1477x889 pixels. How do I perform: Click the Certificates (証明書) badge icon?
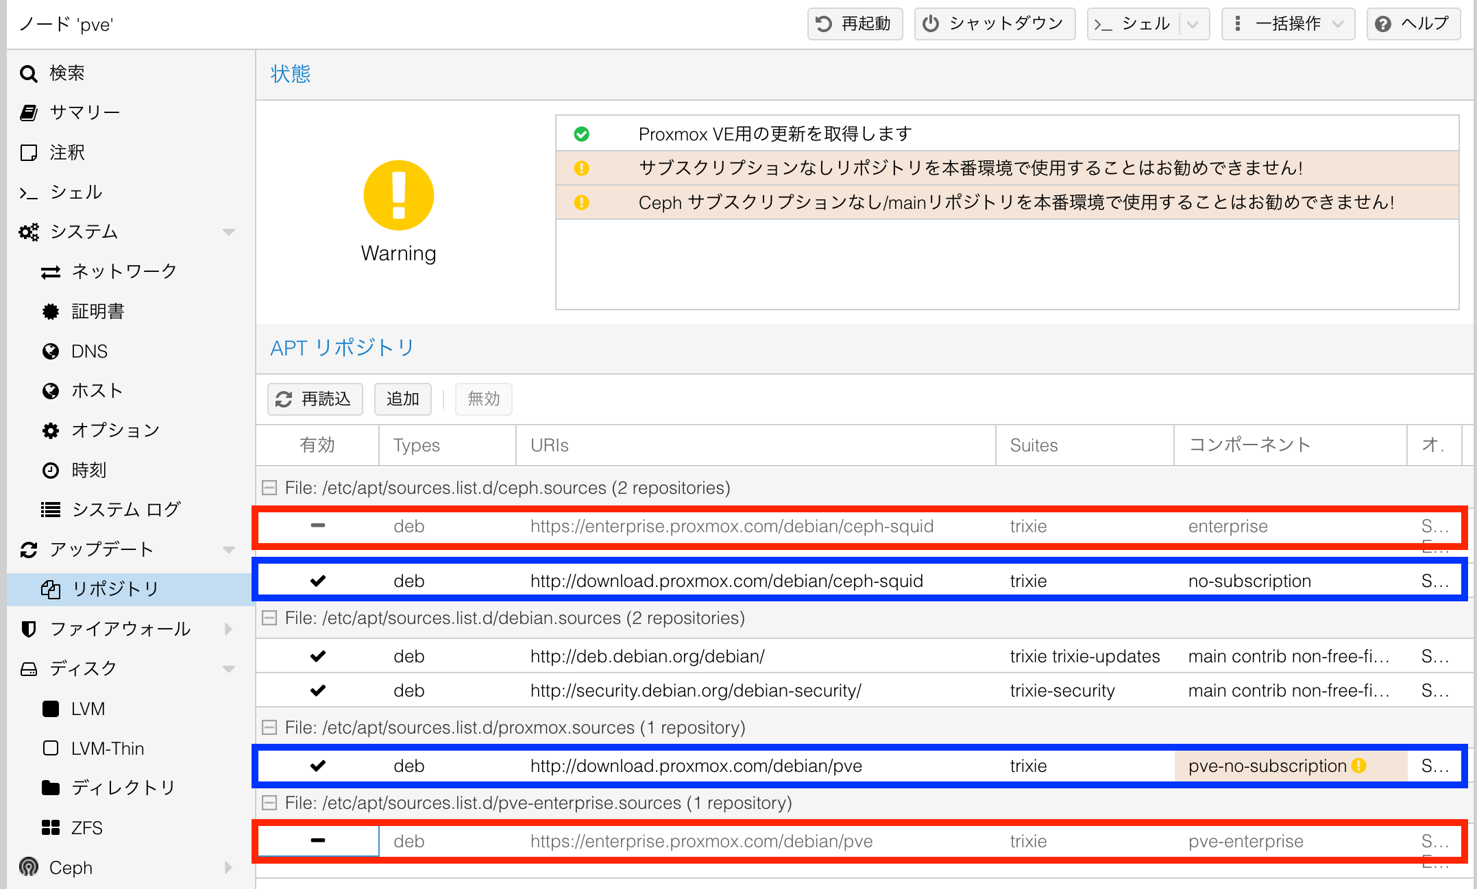(x=51, y=312)
